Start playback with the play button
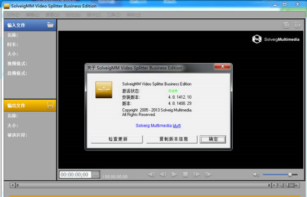Image resolution: width=307 pixels, height=197 pixels. pos(174,175)
